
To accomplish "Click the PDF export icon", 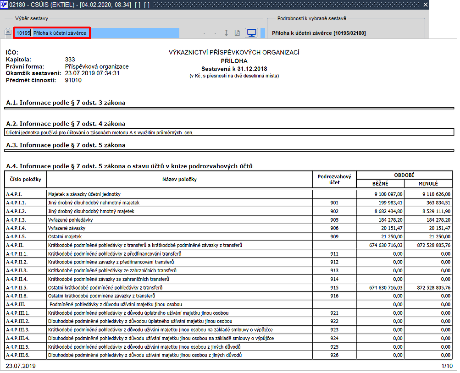I will point(237,33).
